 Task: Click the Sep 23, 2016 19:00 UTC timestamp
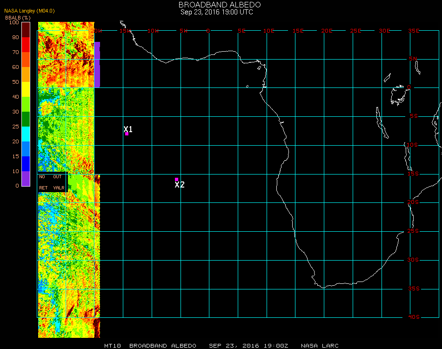[x=217, y=12]
